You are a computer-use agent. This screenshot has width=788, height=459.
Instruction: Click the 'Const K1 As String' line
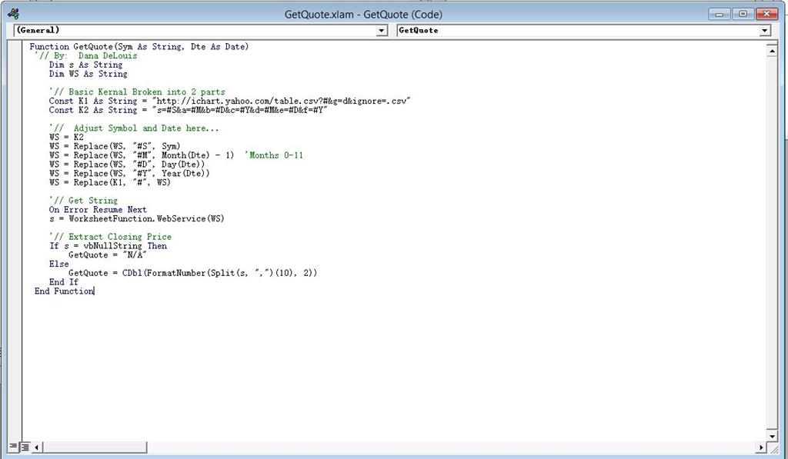pos(229,101)
